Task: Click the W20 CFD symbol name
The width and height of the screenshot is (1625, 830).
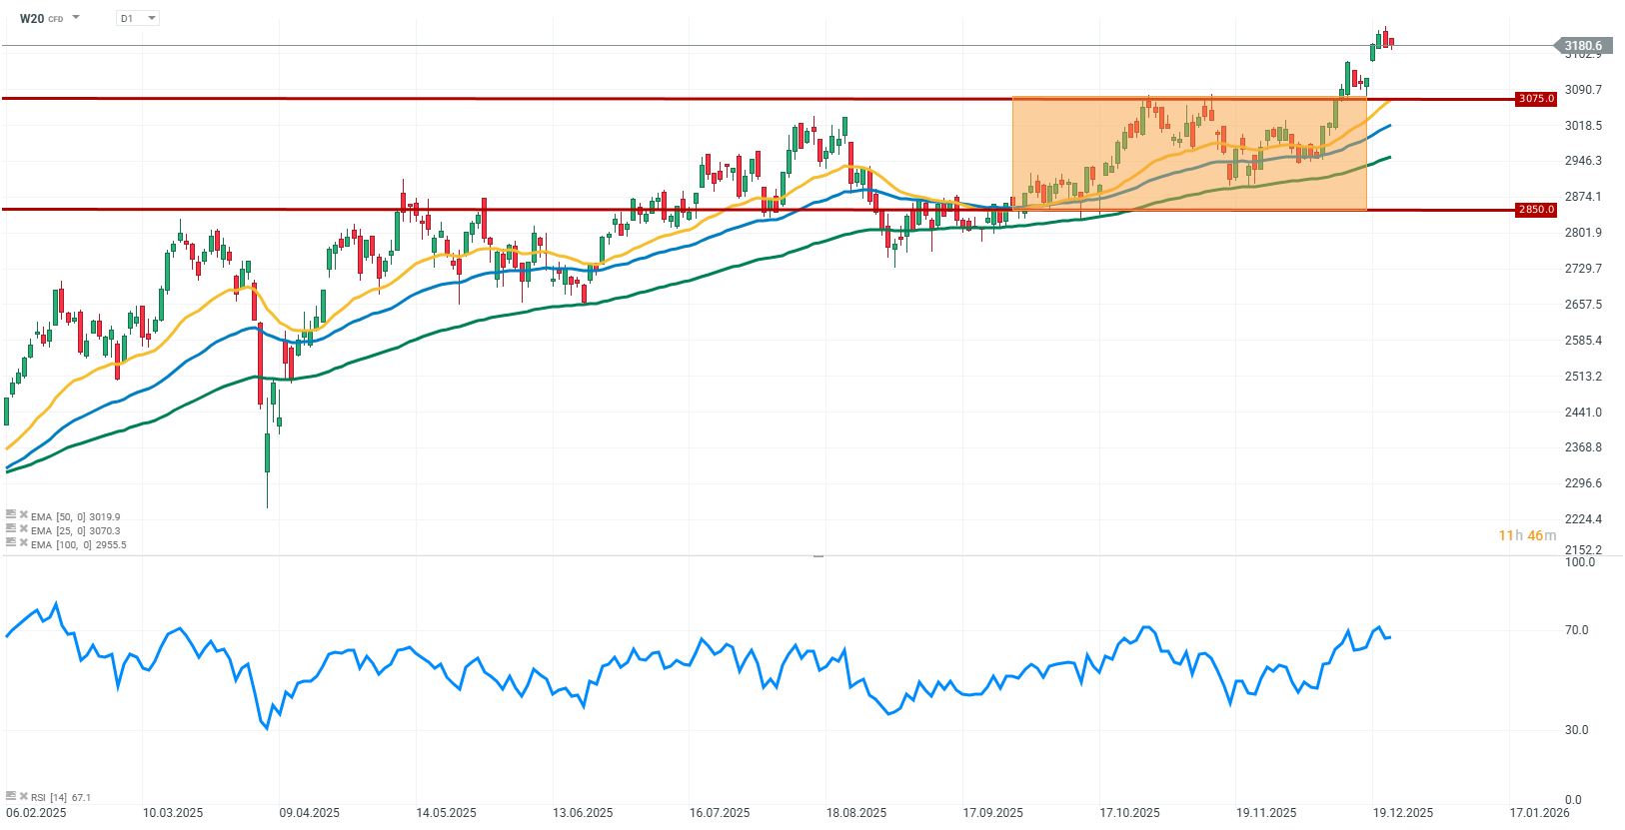Action: pyautogui.click(x=41, y=19)
